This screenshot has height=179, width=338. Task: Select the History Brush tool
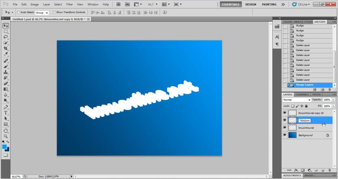pos(6,78)
